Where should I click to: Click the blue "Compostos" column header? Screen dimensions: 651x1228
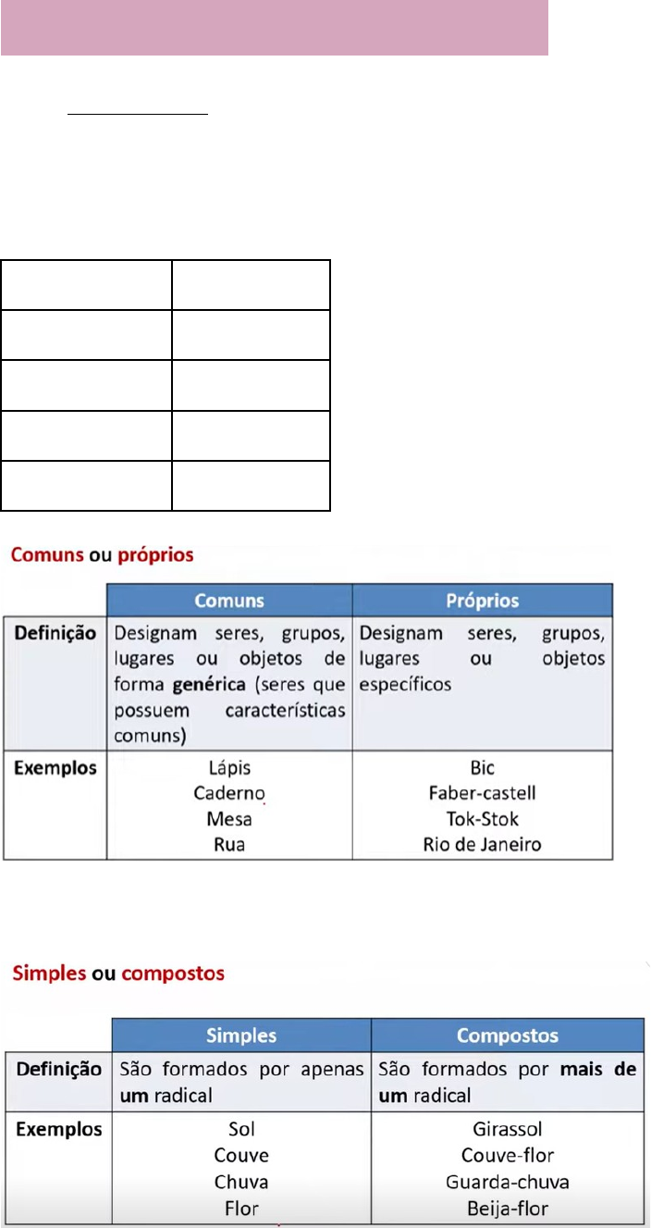[507, 1036]
